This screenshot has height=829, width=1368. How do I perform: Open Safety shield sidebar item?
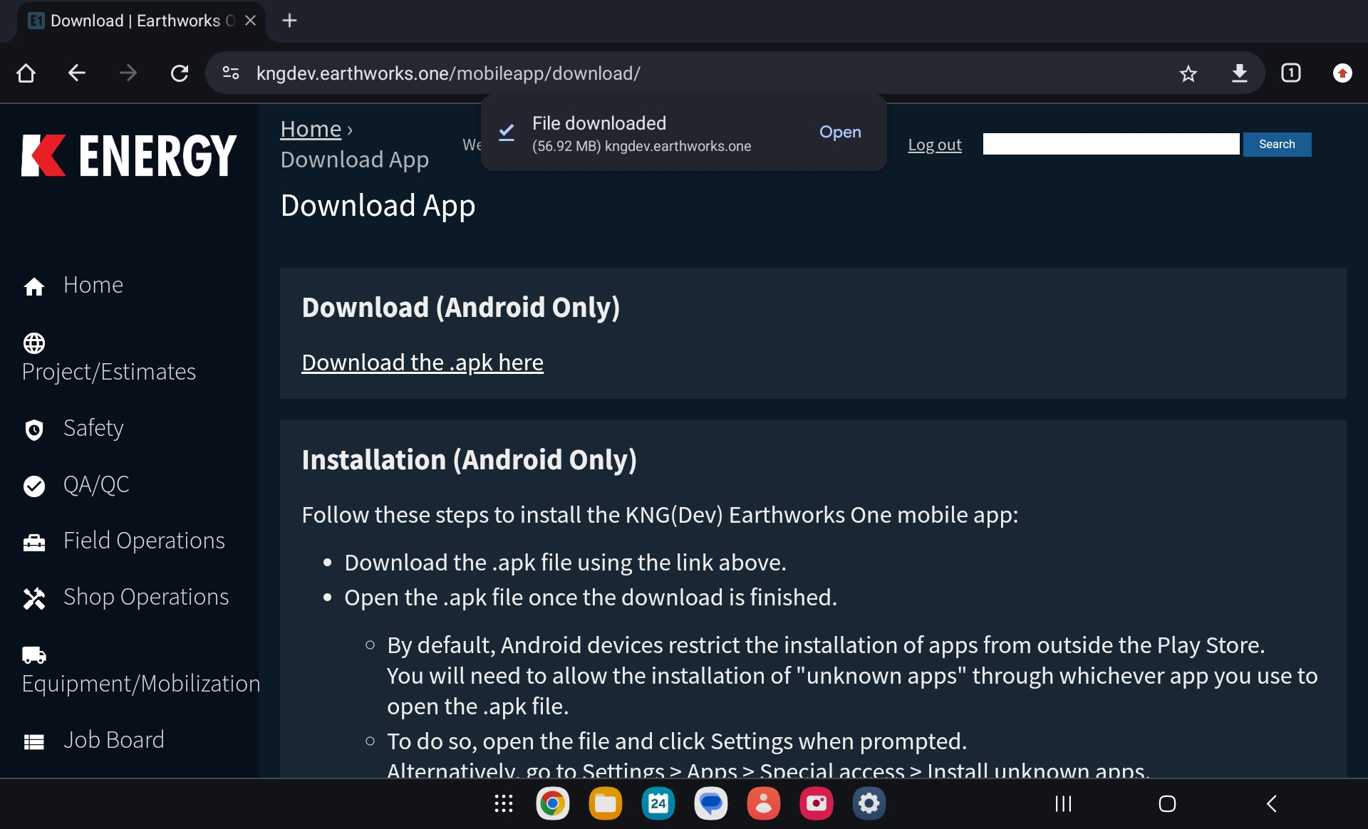coord(93,428)
